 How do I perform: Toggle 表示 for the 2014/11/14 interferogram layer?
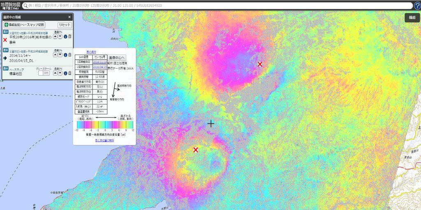point(5,50)
